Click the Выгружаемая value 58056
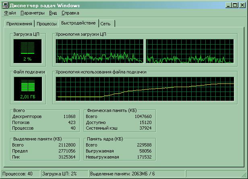The height and width of the screenshot is (179, 248). click(145, 151)
